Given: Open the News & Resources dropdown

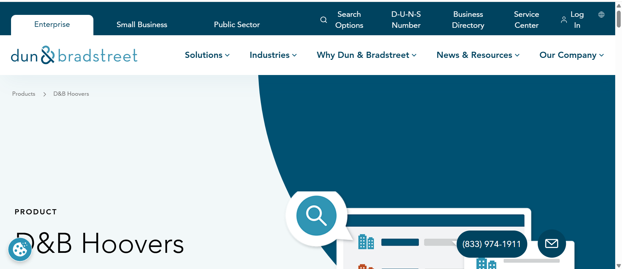Looking at the screenshot, I should (478, 55).
